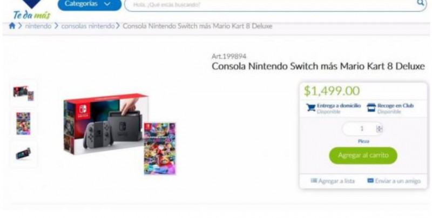Click the quantity field showing 1

[x=362, y=129]
